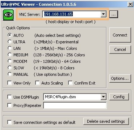Open the Options... dialog

[120, 78]
